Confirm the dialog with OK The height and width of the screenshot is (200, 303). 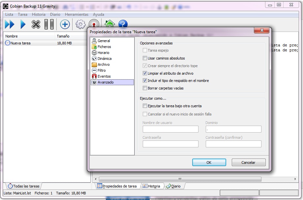point(209,162)
